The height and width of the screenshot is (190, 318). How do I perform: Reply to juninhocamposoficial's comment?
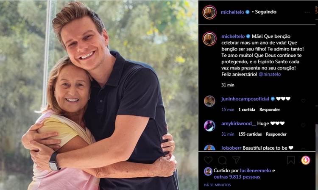[x=270, y=109]
